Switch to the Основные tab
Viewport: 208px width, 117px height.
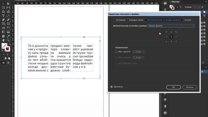pyautogui.click(x=121, y=20)
